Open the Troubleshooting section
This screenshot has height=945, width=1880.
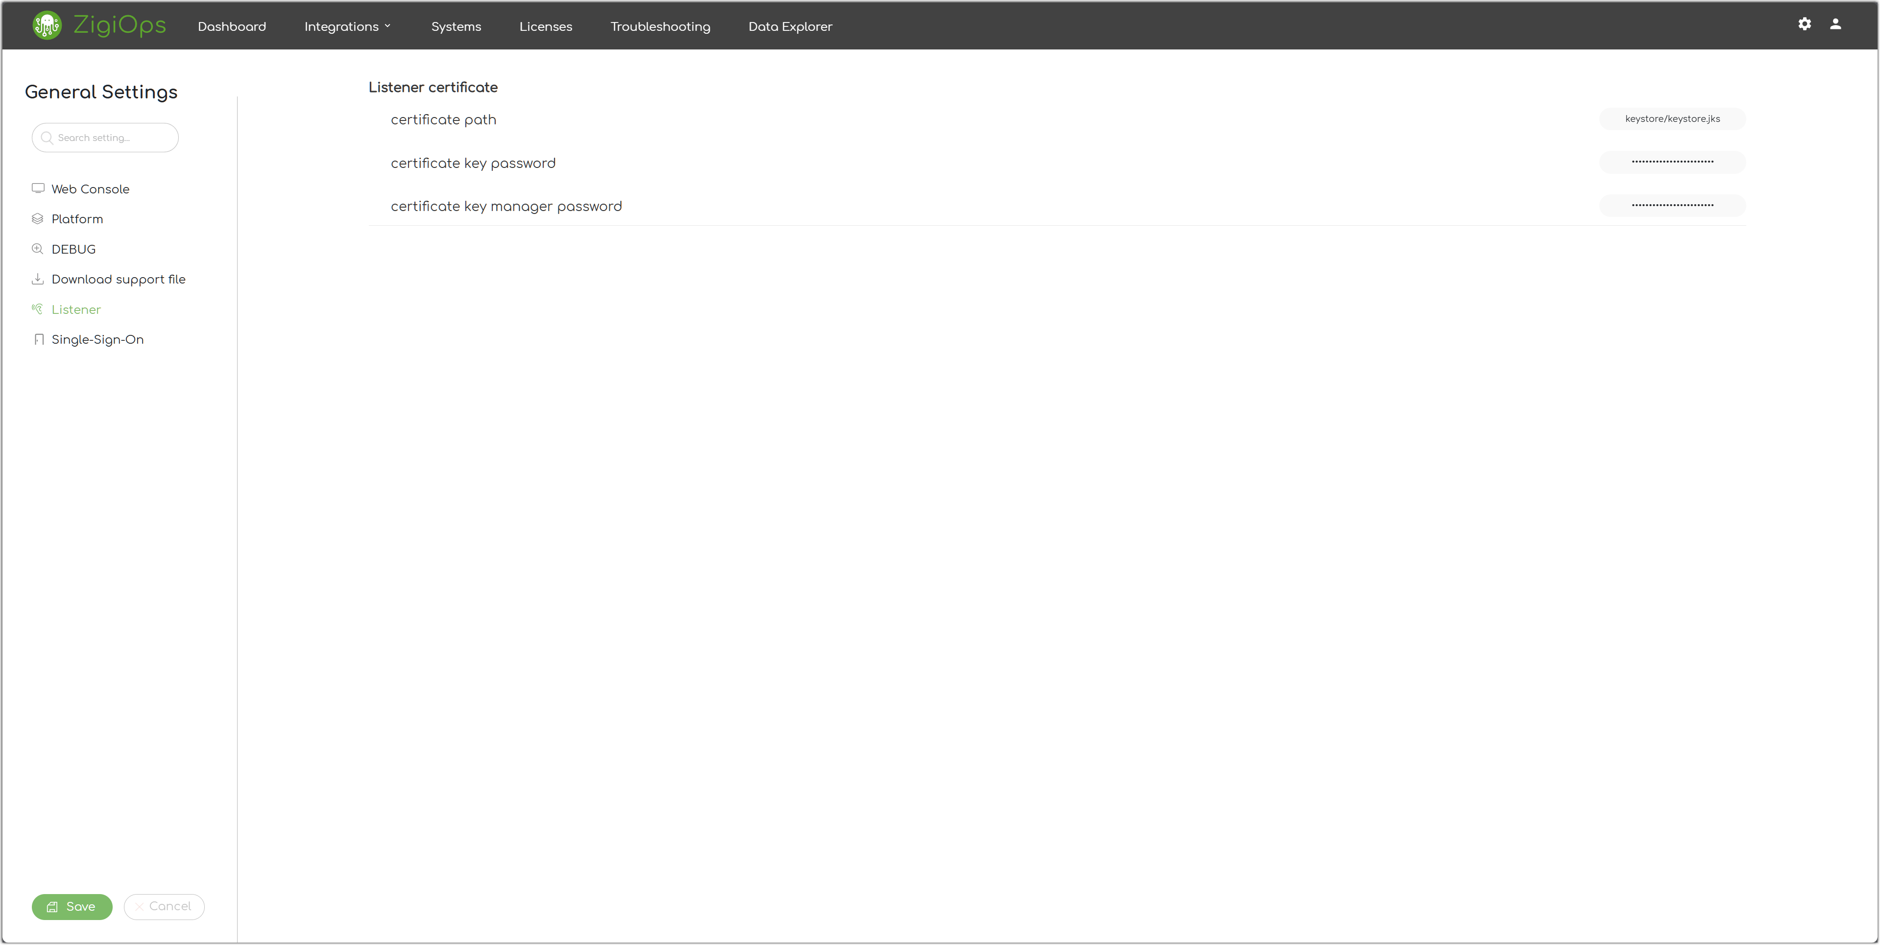point(660,26)
